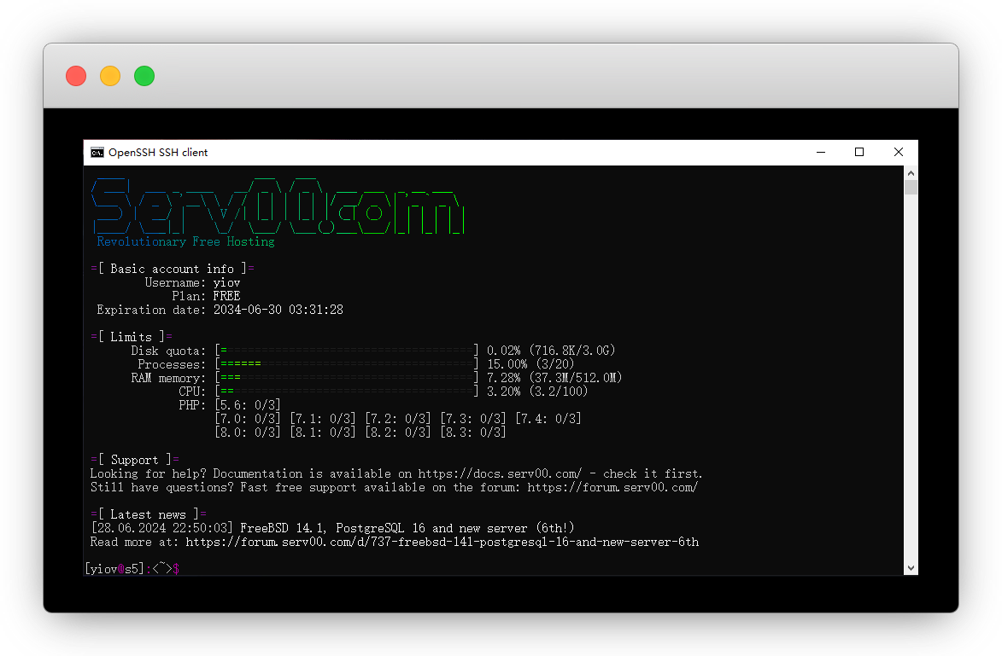The width and height of the screenshot is (1002, 656).
Task: Click the forum.serv00.com support URL
Action: tap(612, 487)
